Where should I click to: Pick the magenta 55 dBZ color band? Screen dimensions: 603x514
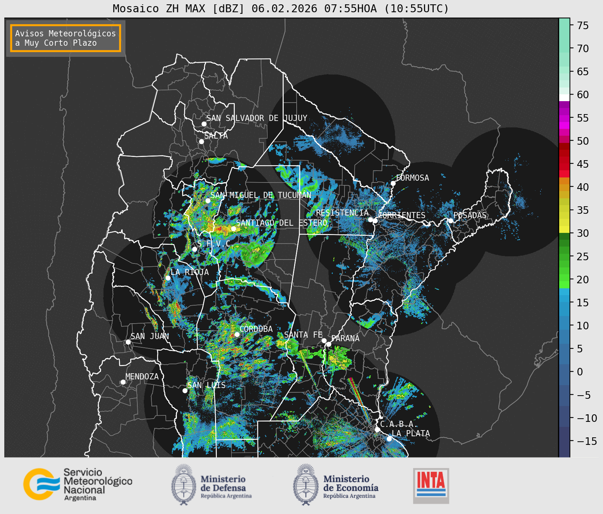(564, 118)
